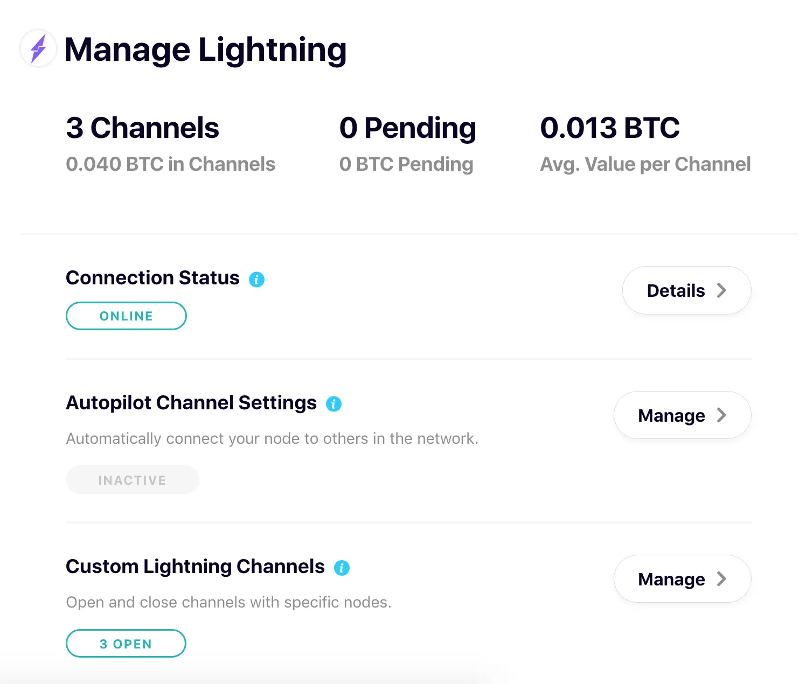Show info for Custom Lightning Channels
This screenshot has width=806, height=684.
tap(342, 568)
